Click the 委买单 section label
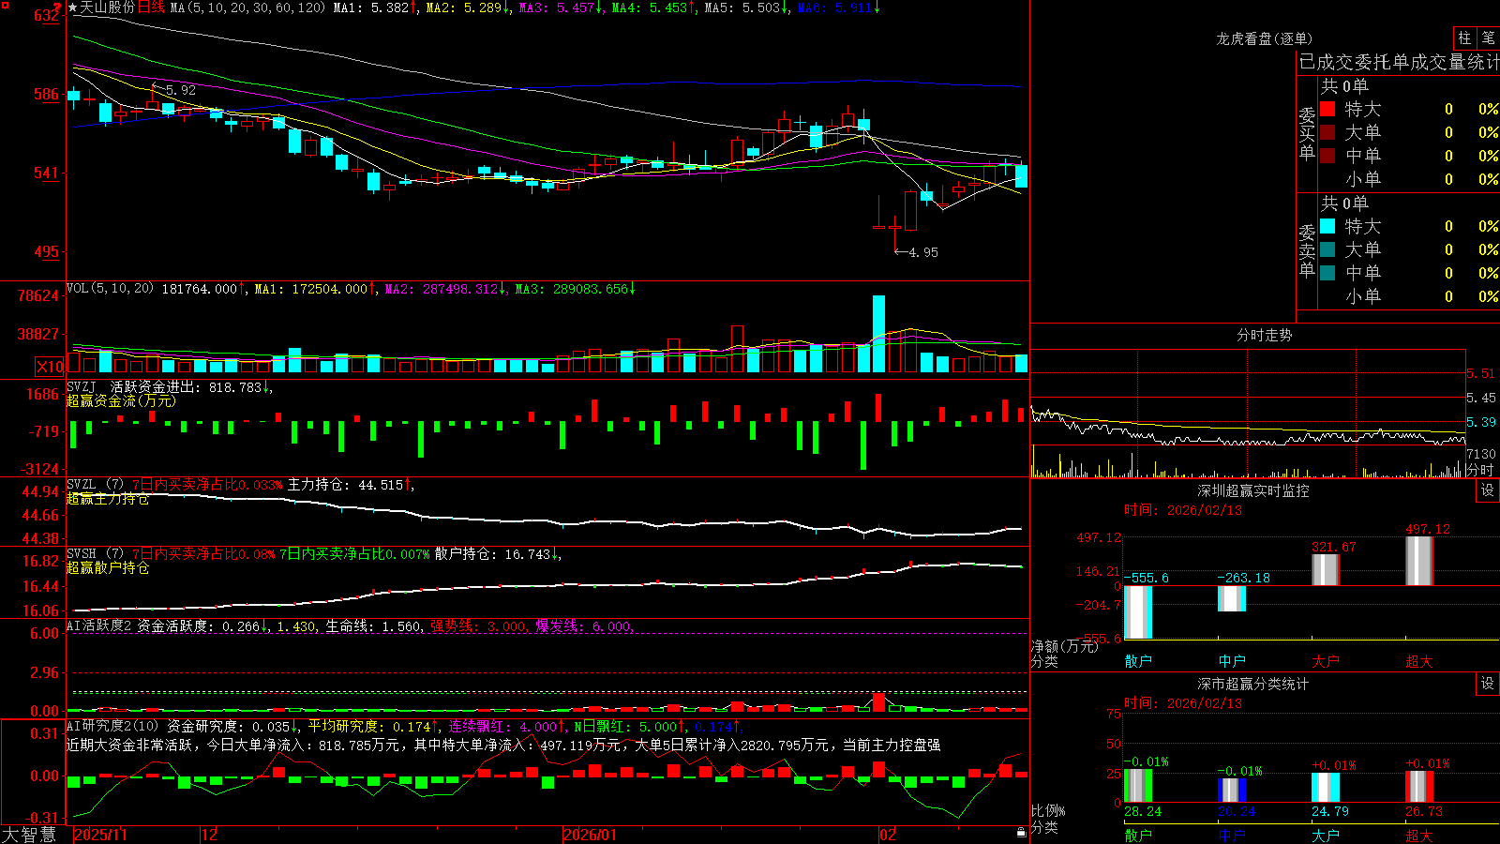1500x844 pixels. tap(1307, 133)
